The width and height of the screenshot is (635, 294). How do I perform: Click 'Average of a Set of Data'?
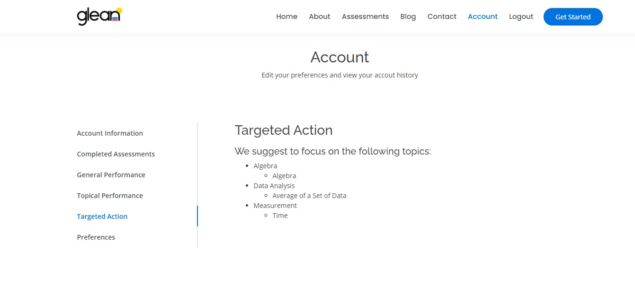click(x=309, y=196)
